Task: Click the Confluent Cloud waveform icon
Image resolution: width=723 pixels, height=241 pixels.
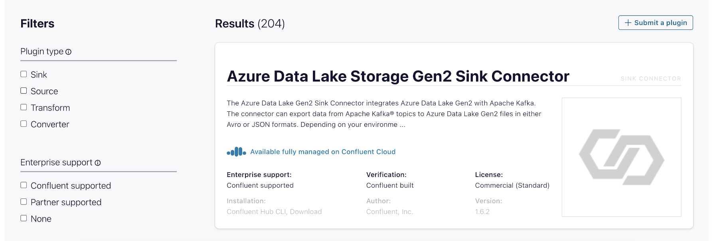Action: [236, 152]
